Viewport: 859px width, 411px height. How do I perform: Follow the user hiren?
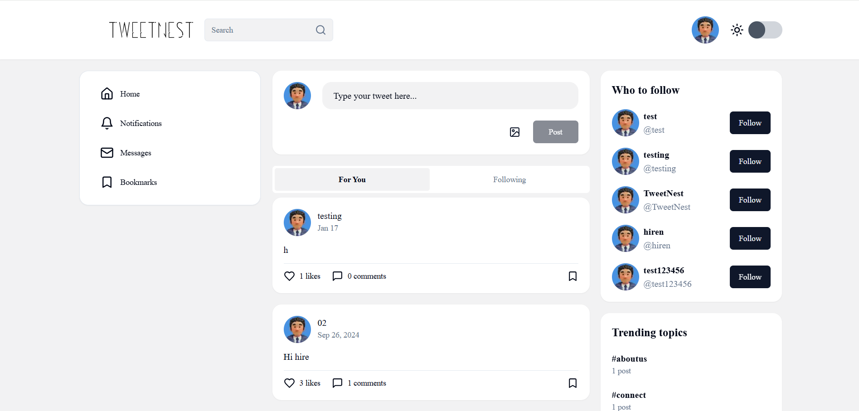point(750,238)
